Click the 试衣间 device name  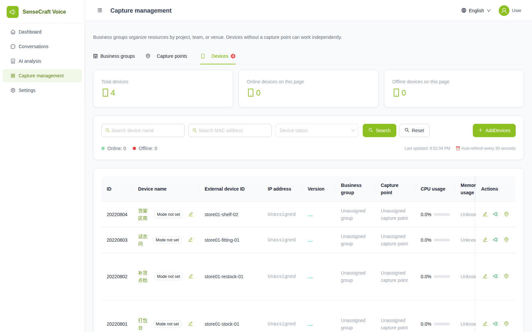click(143, 240)
